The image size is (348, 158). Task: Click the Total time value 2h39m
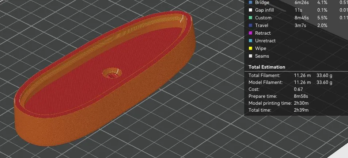pos(301,110)
